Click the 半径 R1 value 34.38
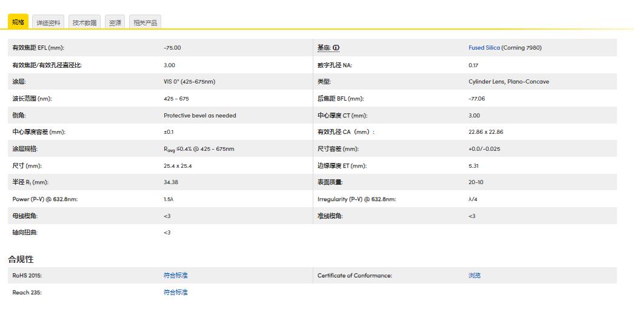Screen dimensions: 634x318 pos(170,182)
